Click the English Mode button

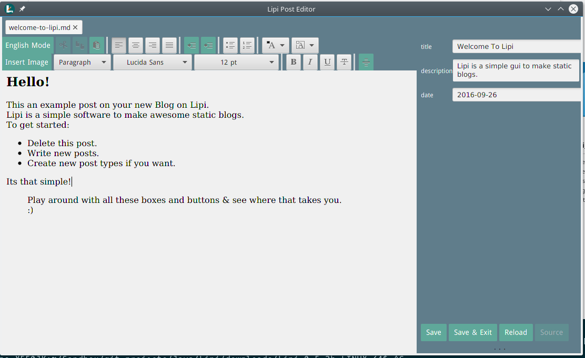click(x=28, y=46)
